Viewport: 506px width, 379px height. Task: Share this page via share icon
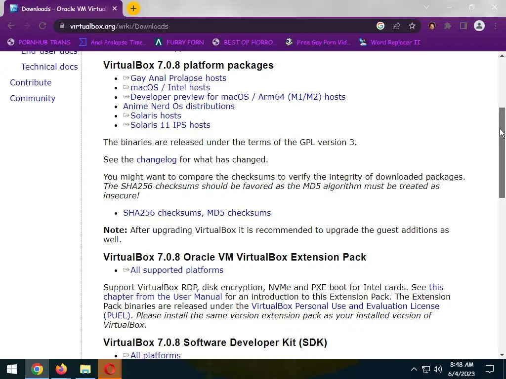pyautogui.click(x=396, y=26)
